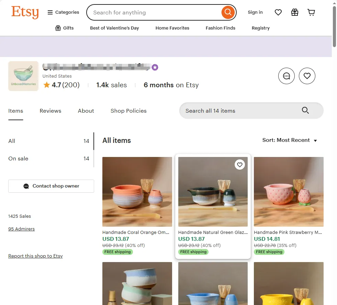This screenshot has width=337, height=305.
Task: Open the Coral Orange bowl thumbnail
Action: tap(137, 192)
